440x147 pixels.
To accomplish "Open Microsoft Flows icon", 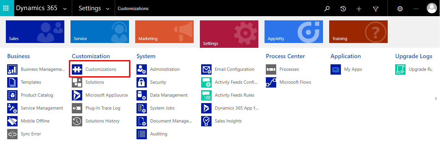I will [x=271, y=82].
